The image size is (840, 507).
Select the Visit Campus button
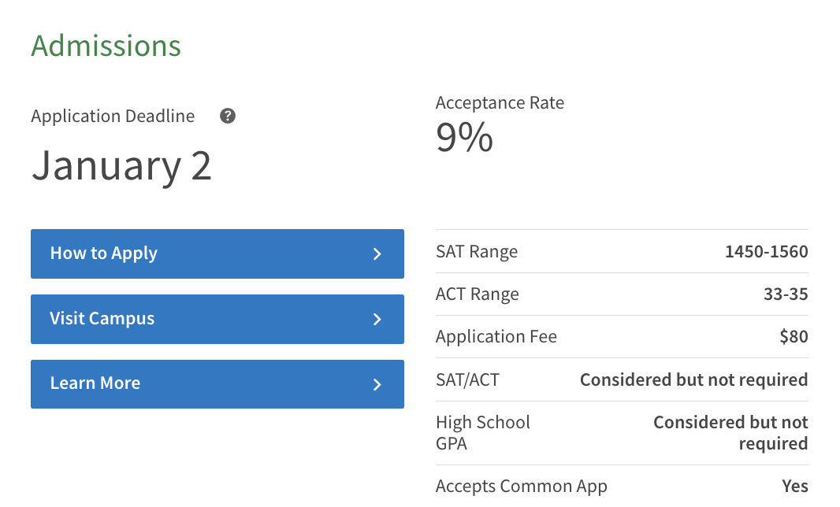(217, 319)
